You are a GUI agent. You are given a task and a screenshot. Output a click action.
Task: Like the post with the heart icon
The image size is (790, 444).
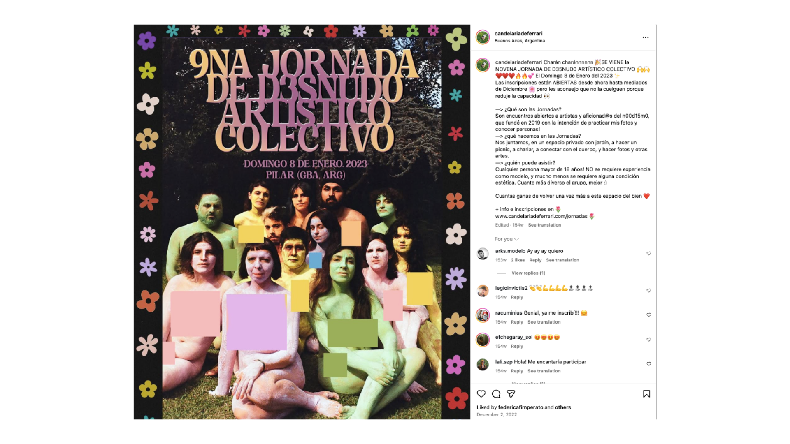point(481,394)
